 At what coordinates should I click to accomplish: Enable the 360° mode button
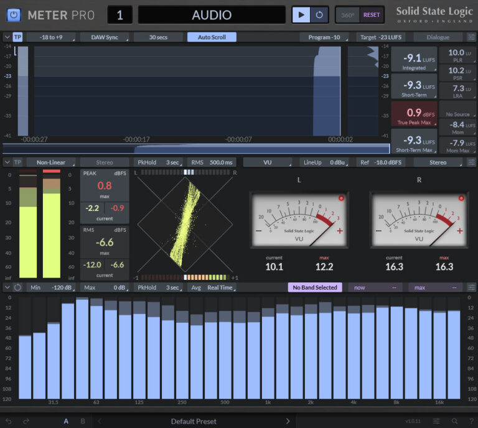click(x=348, y=15)
